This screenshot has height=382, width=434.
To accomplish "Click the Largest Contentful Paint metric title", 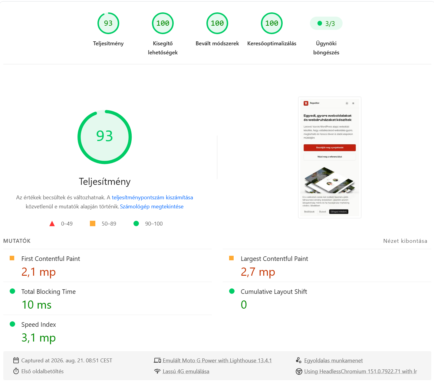I will click(x=275, y=259).
